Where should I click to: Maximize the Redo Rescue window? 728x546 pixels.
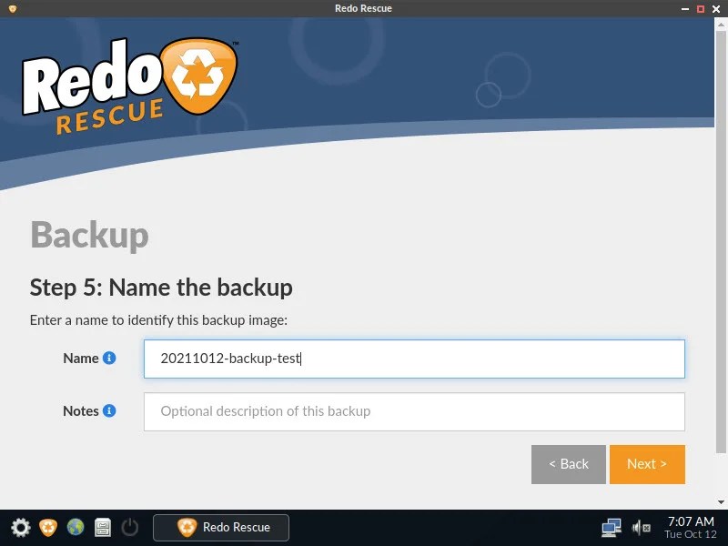701,9
